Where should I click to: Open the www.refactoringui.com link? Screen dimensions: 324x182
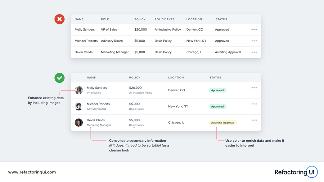[x=32, y=172]
